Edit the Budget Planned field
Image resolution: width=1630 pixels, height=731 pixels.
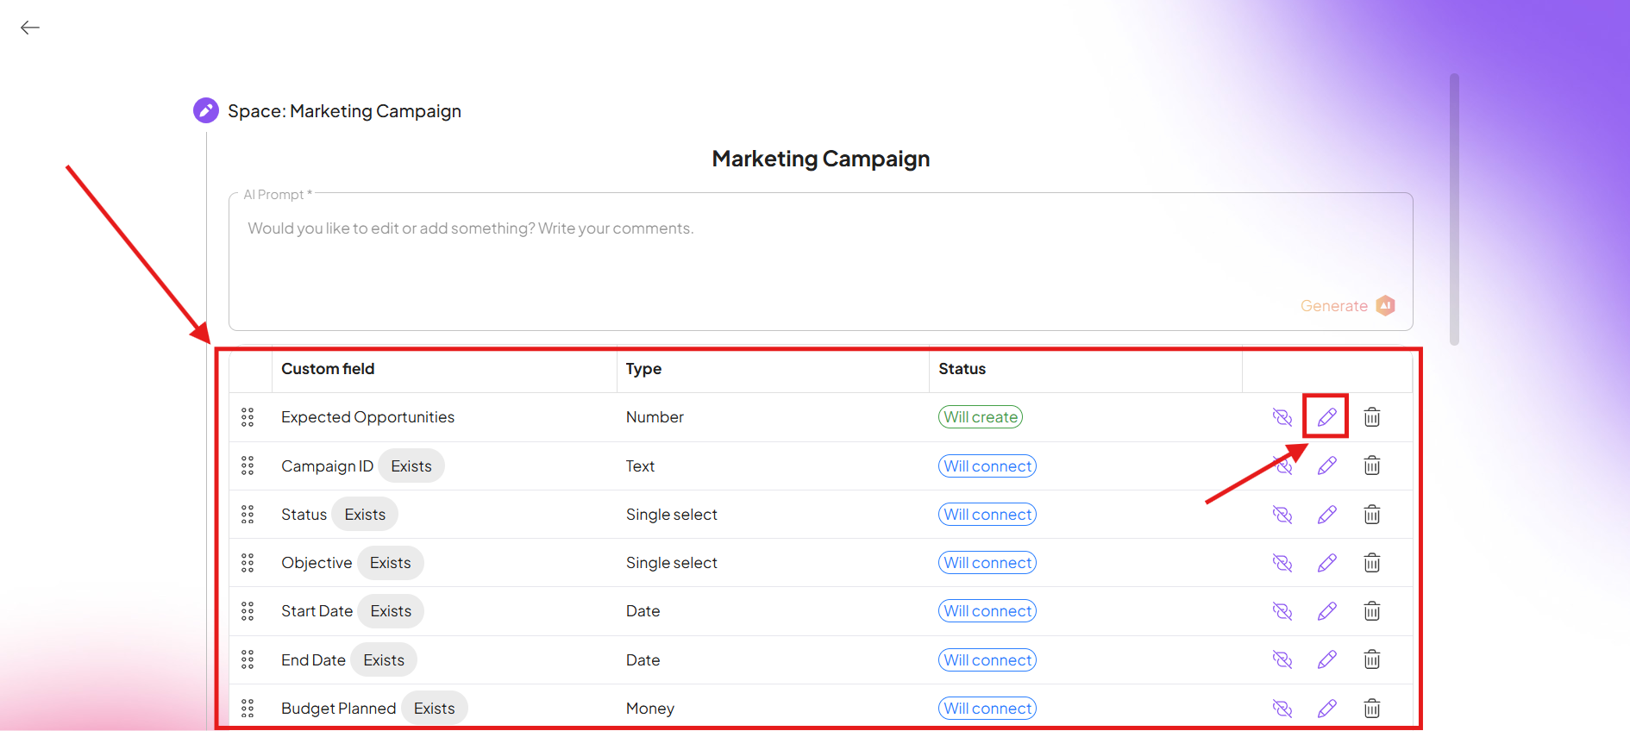1326,709
